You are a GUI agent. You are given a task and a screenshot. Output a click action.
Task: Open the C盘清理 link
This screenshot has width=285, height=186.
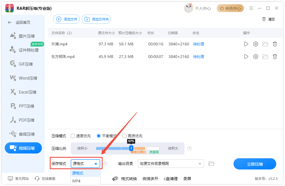pyautogui.click(x=171, y=179)
